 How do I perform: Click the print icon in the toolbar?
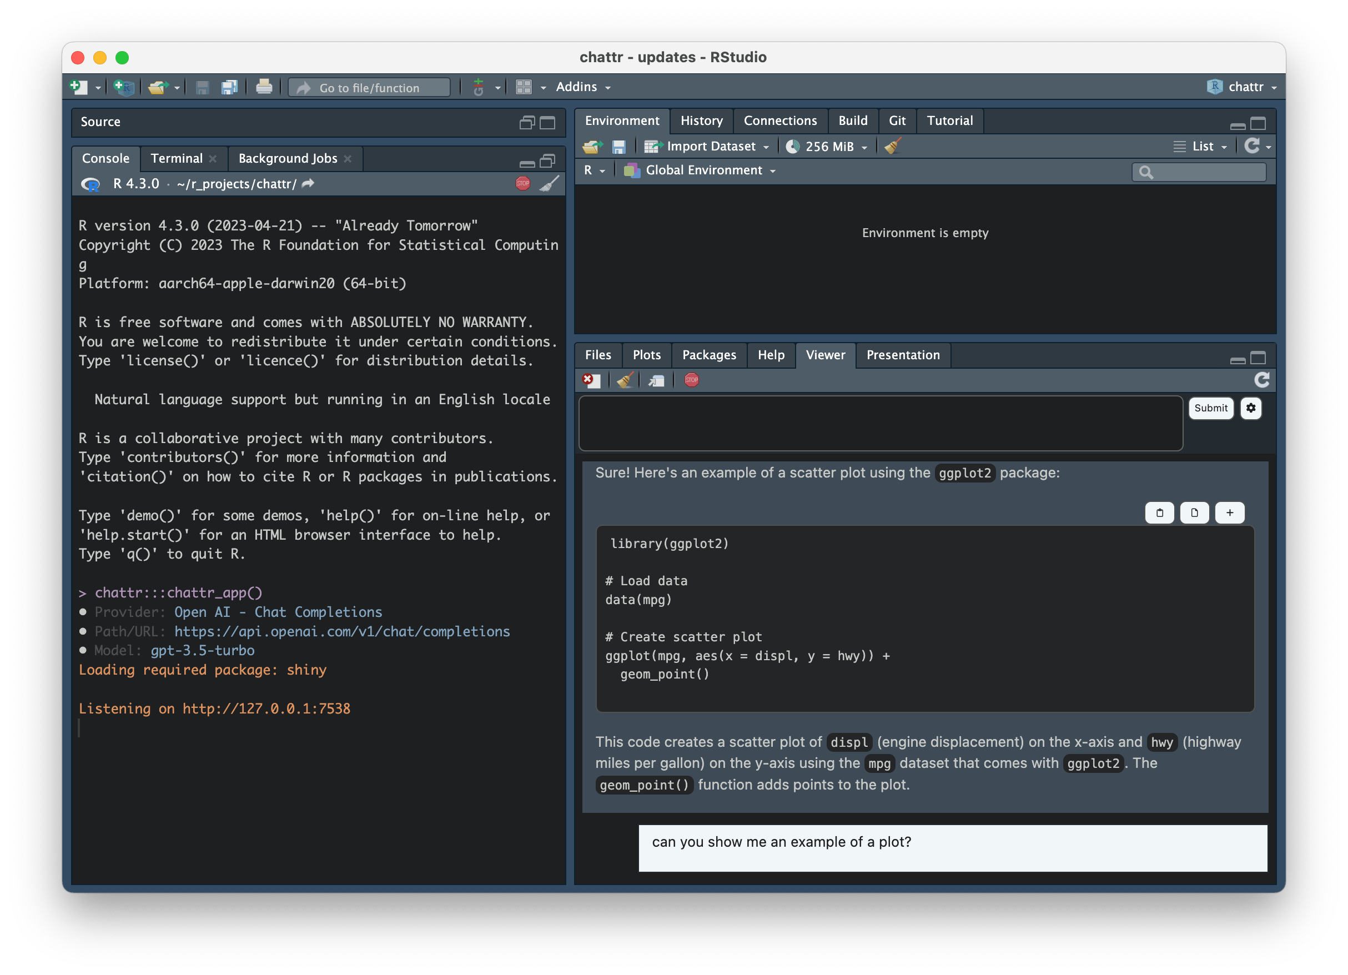[264, 87]
